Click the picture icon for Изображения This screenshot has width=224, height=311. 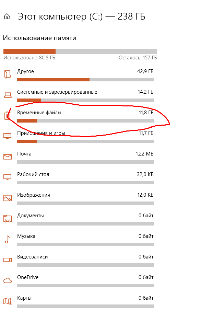point(7,198)
